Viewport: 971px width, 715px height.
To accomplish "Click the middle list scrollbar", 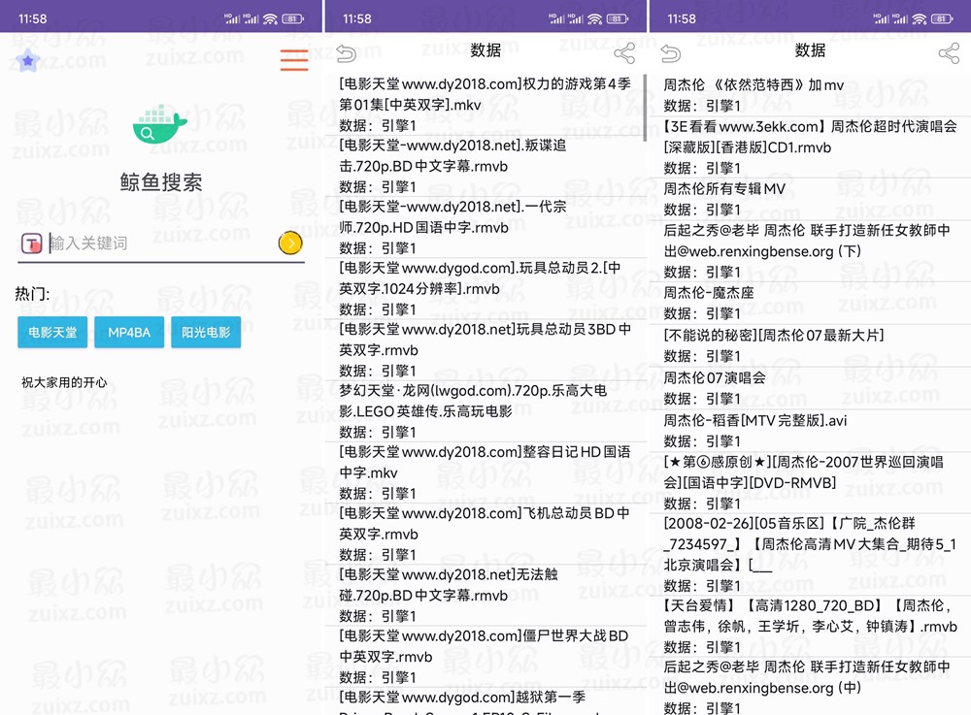I will (x=645, y=108).
